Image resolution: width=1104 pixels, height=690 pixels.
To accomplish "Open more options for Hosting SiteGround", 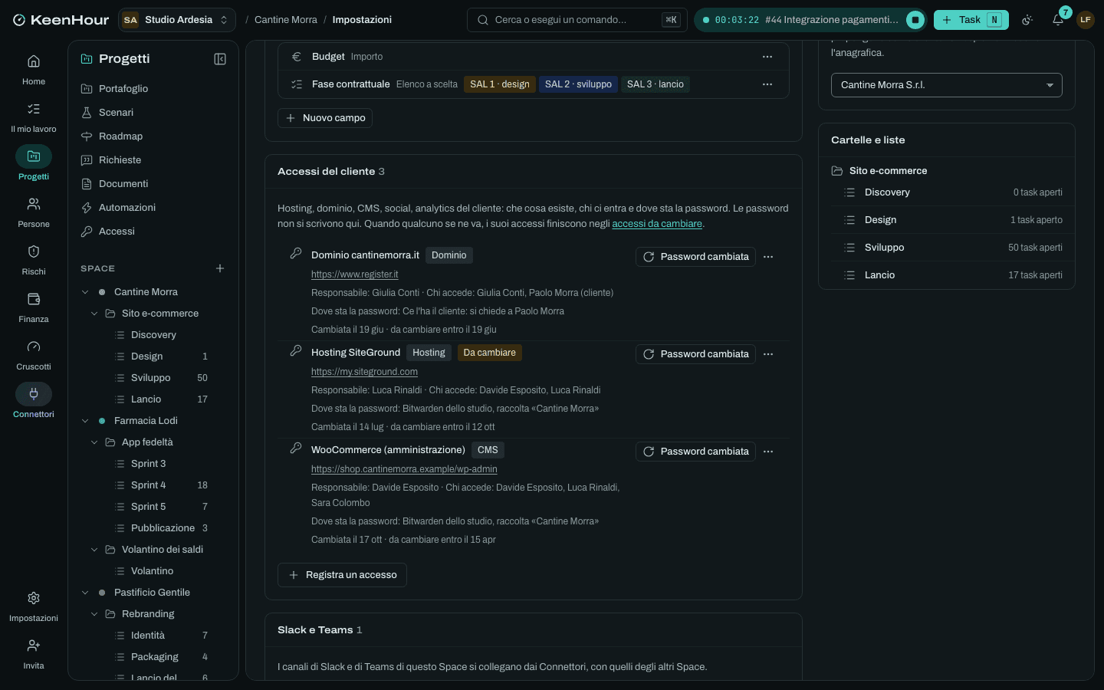I will 768,354.
